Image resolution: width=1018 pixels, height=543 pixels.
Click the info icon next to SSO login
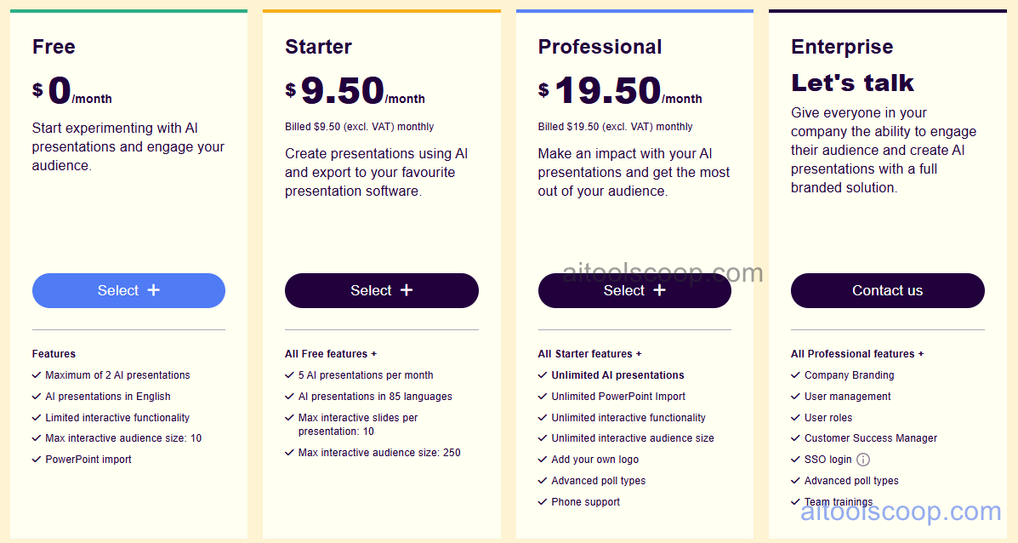[x=863, y=459]
